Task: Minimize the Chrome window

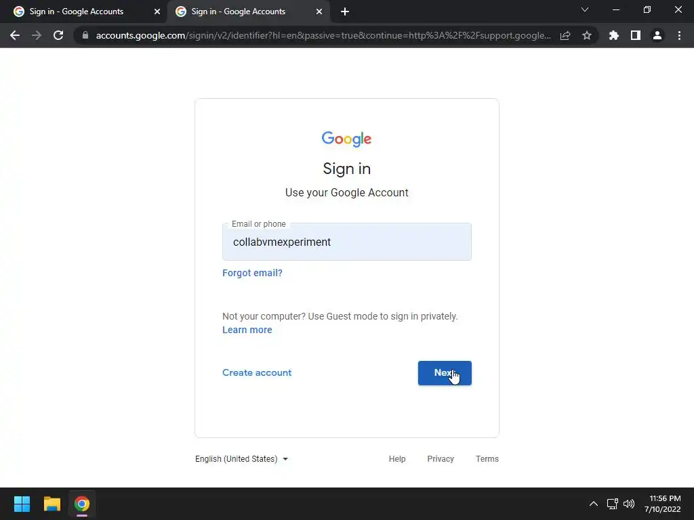Action: point(615,9)
